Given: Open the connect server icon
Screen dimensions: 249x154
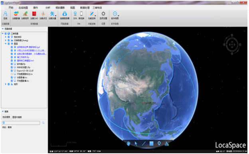Looking at the screenshot, I should click(65, 14).
